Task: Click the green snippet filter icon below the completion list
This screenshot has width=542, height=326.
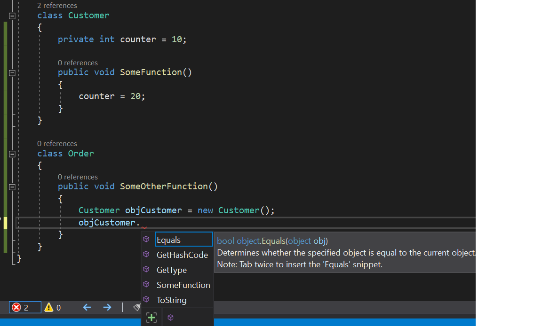Action: coord(151,318)
